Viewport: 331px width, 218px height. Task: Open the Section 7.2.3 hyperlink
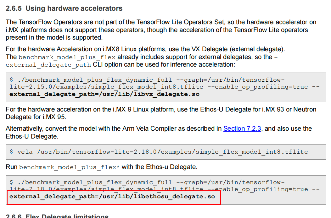pos(242,128)
